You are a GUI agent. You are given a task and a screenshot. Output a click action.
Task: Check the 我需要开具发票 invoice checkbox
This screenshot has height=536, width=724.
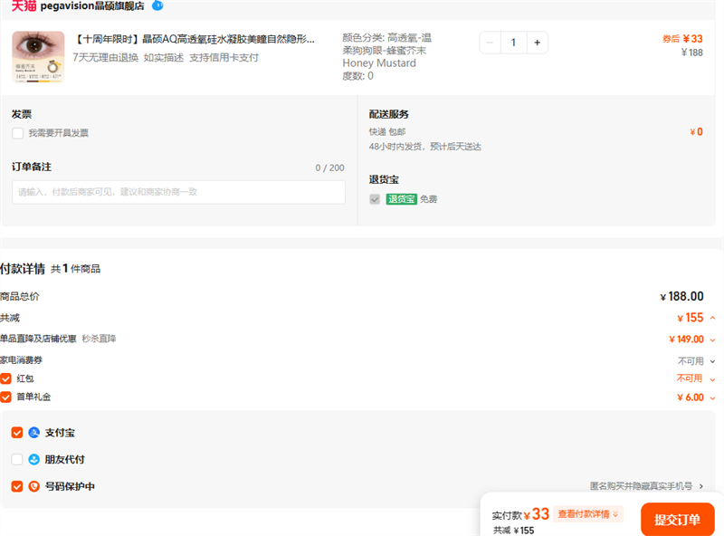[17, 133]
